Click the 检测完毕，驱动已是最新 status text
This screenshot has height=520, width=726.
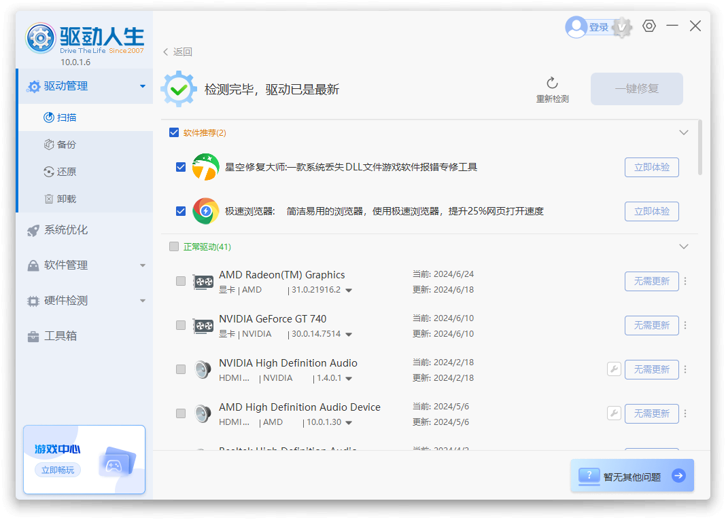point(272,89)
